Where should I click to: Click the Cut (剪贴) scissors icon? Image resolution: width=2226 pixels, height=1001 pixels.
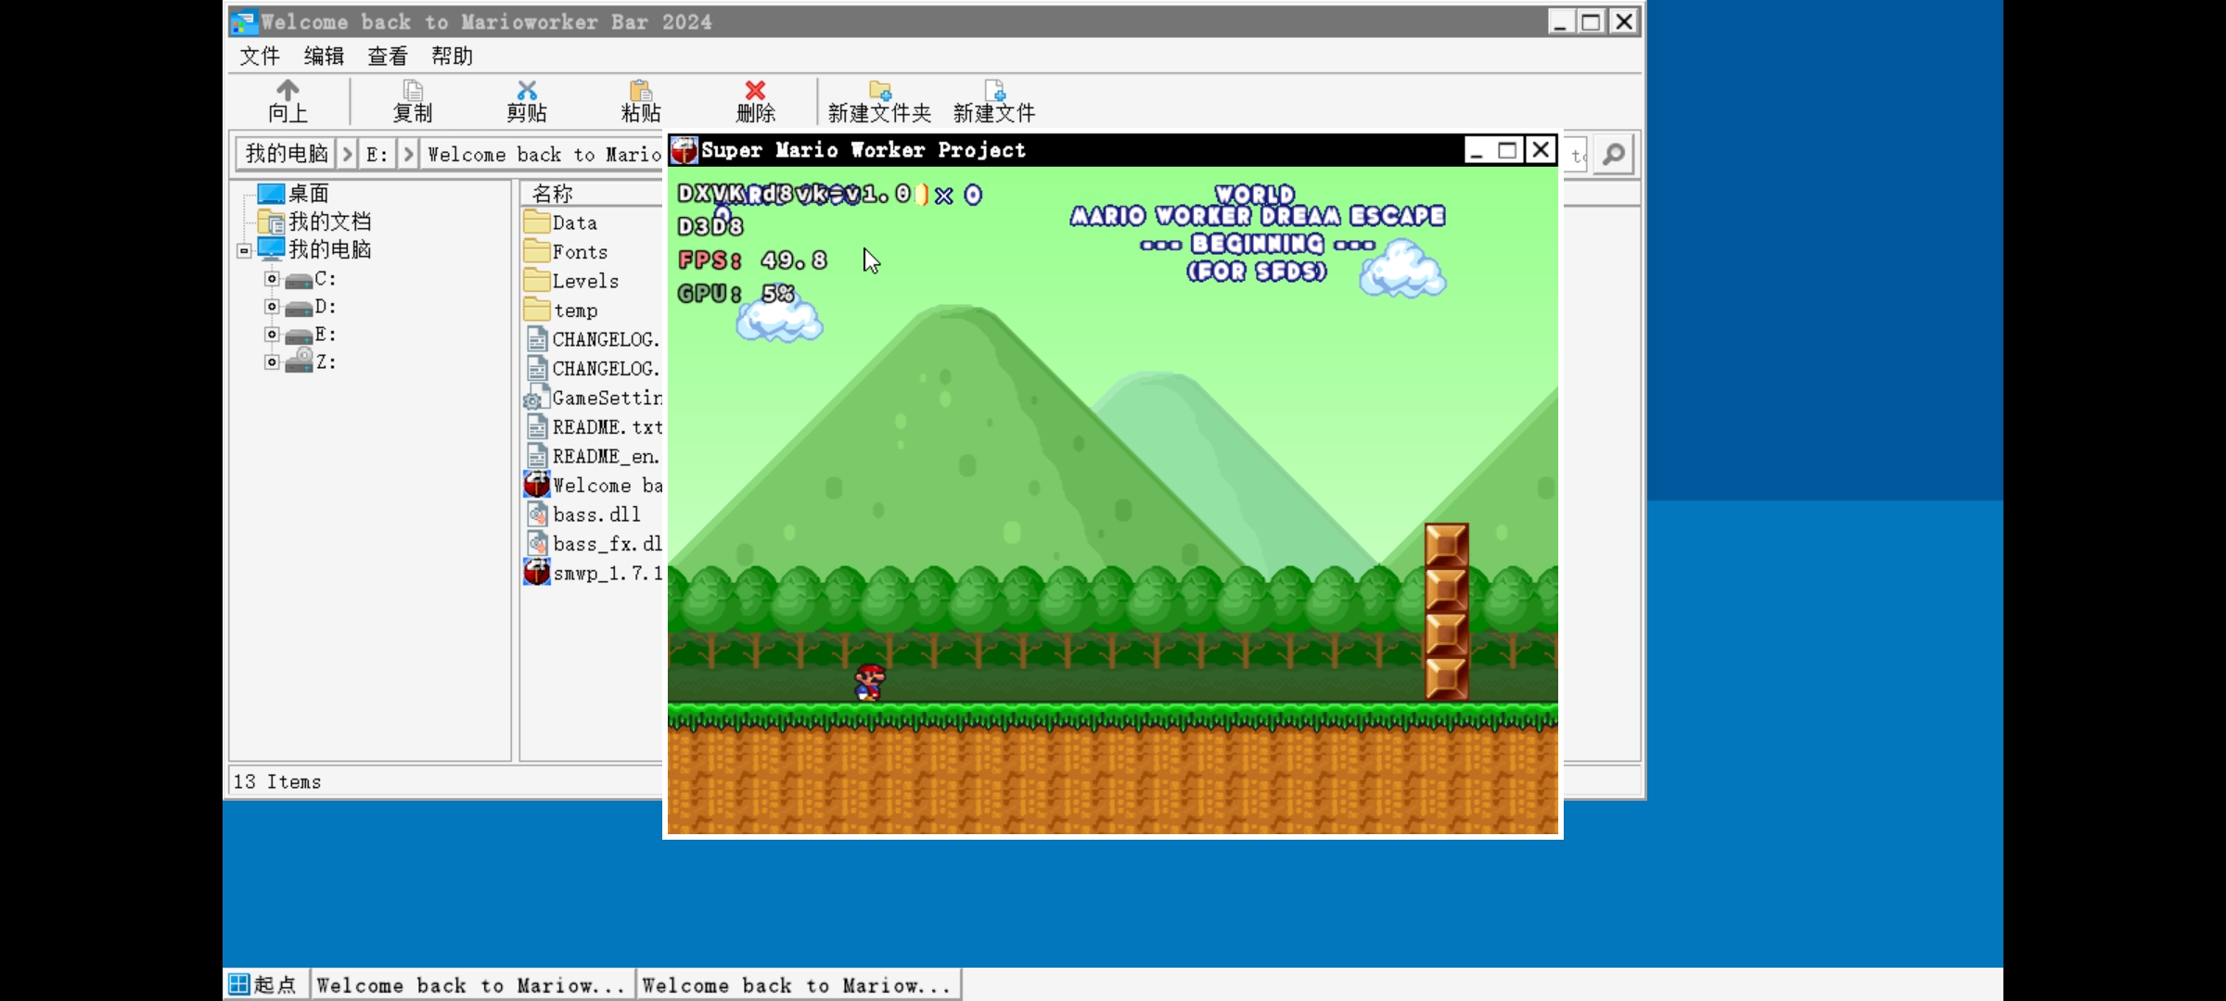527,90
